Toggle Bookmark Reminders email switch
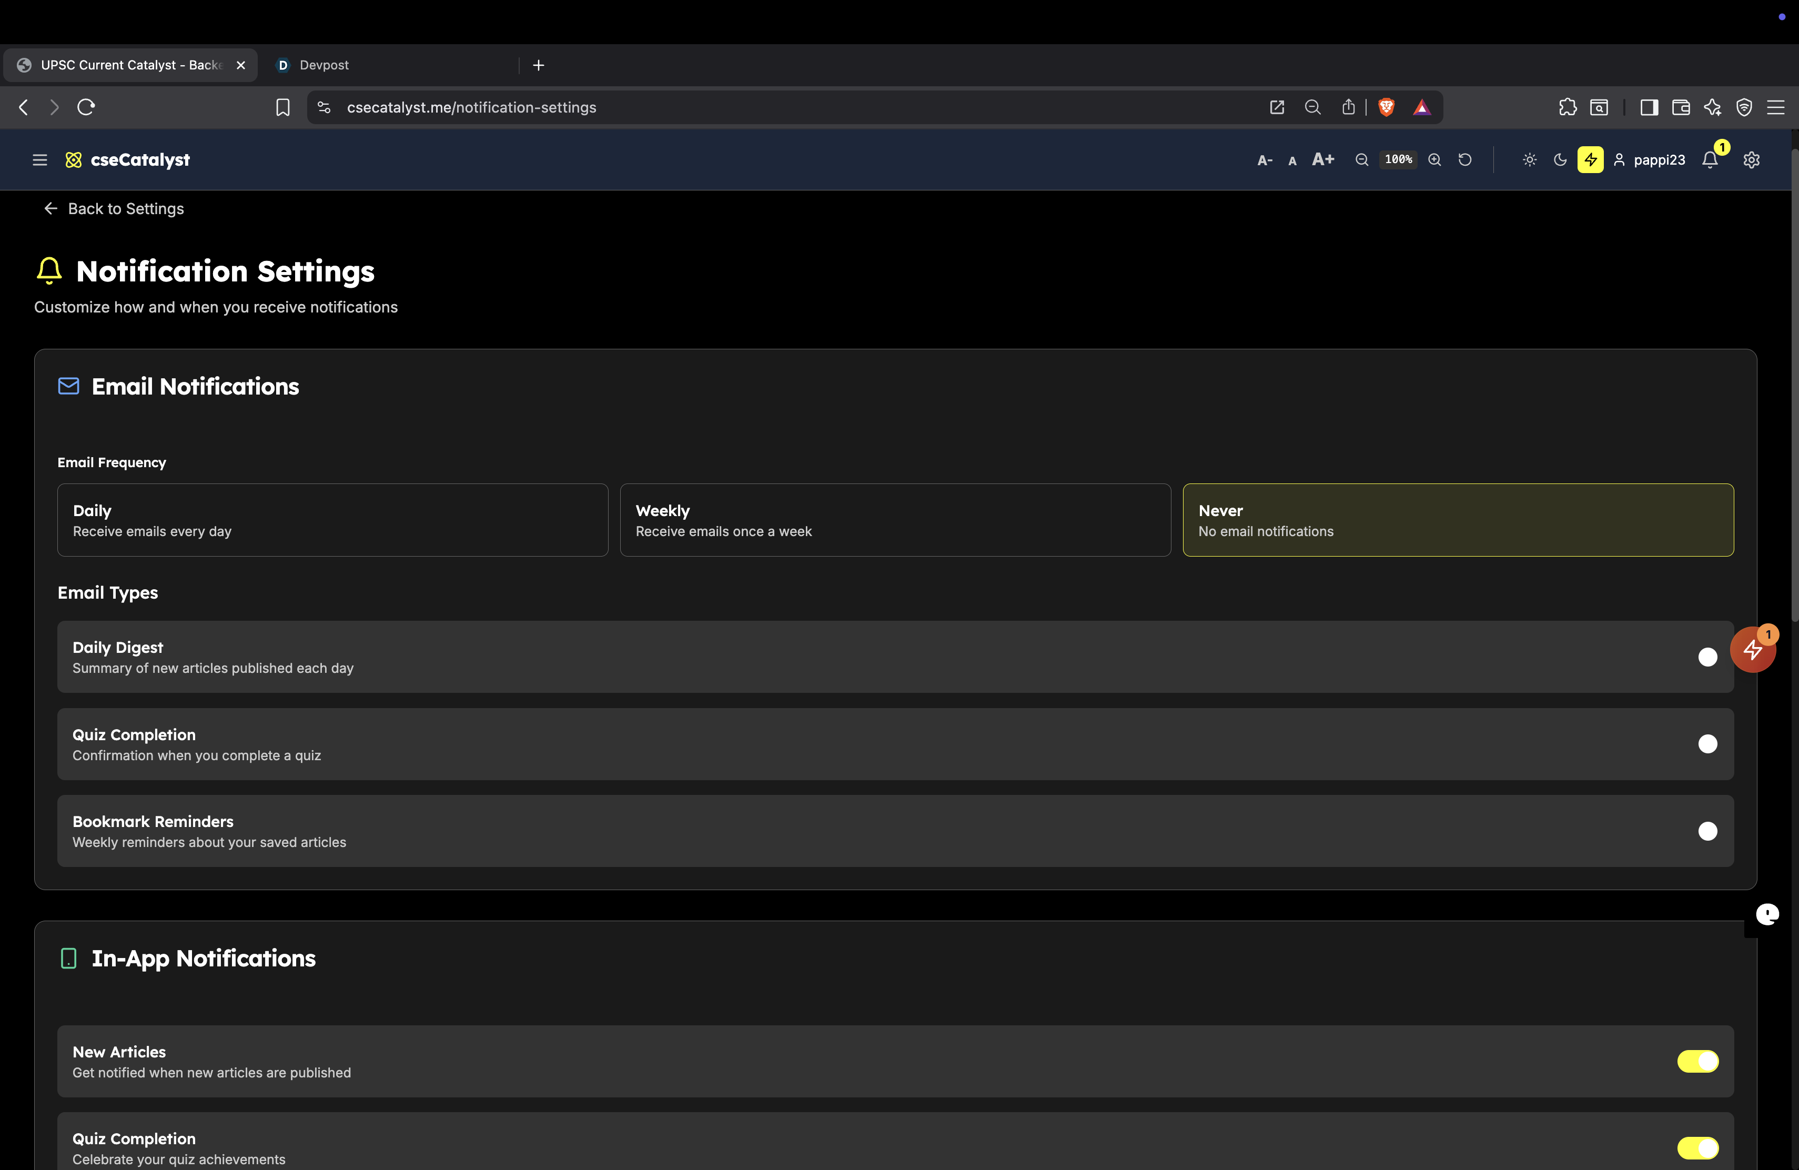Screen dimensions: 1799x1170 pyautogui.click(x=1707, y=831)
